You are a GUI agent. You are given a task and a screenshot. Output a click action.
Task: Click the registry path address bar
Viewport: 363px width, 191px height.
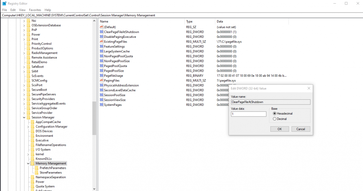pyautogui.click(x=181, y=15)
